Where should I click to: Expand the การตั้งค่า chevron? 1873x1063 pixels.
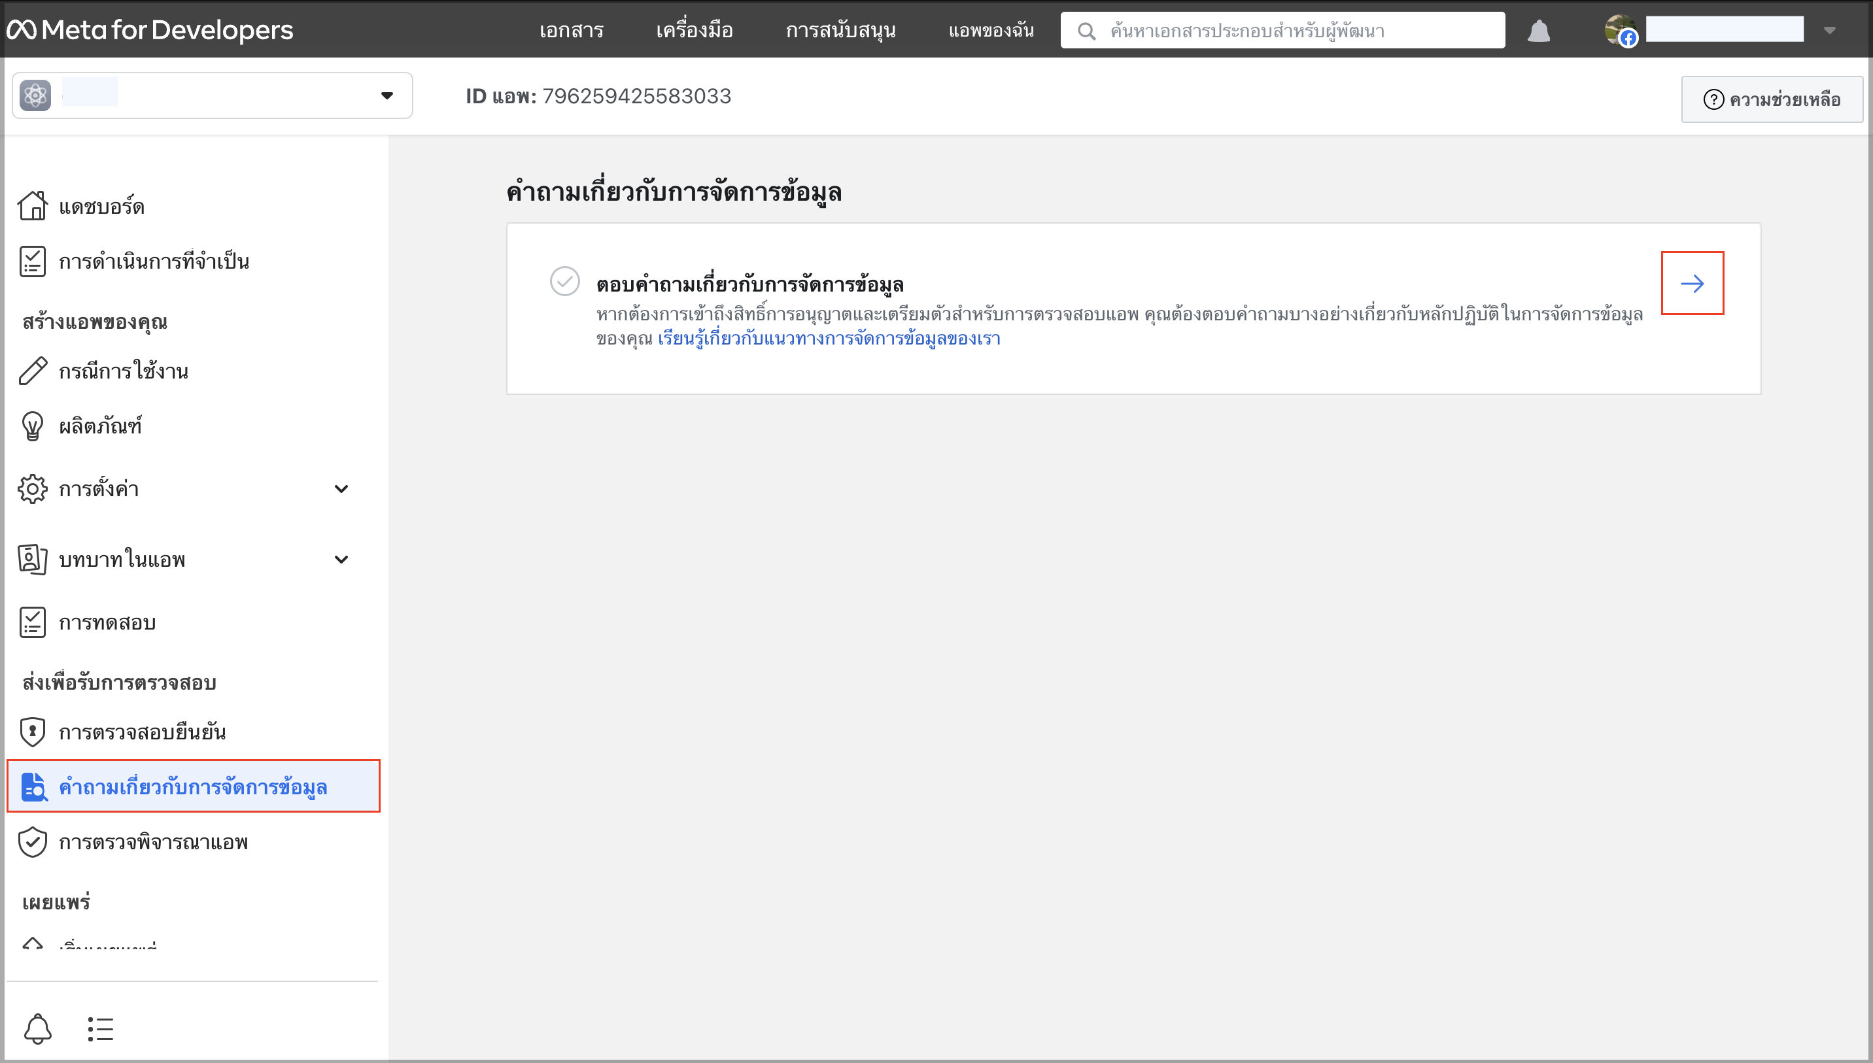point(341,489)
